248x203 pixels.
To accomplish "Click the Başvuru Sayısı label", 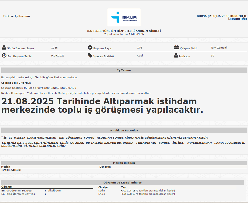I will pyautogui.click(x=103, y=49).
